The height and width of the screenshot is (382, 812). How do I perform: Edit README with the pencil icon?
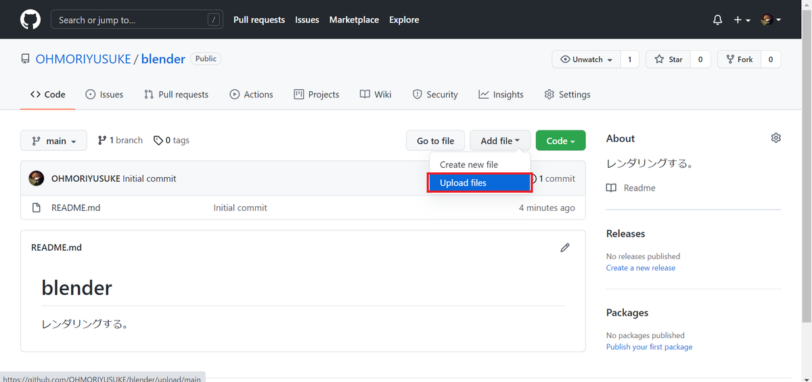pyautogui.click(x=565, y=247)
